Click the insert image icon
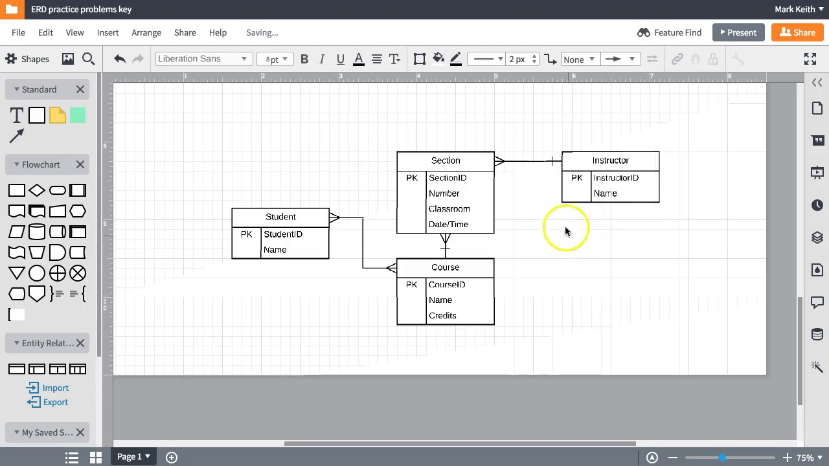Screen dimensions: 829x466 click(68, 59)
